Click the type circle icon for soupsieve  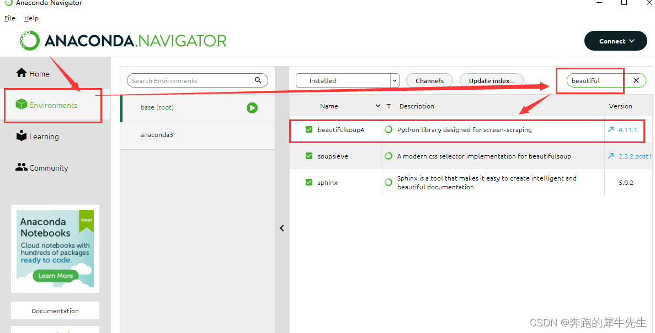coord(388,156)
